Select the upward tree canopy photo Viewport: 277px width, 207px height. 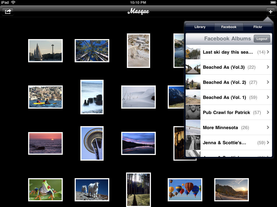pyautogui.click(x=92, y=51)
